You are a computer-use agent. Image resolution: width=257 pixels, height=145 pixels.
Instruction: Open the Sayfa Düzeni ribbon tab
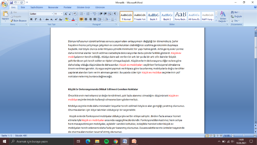(37, 7)
